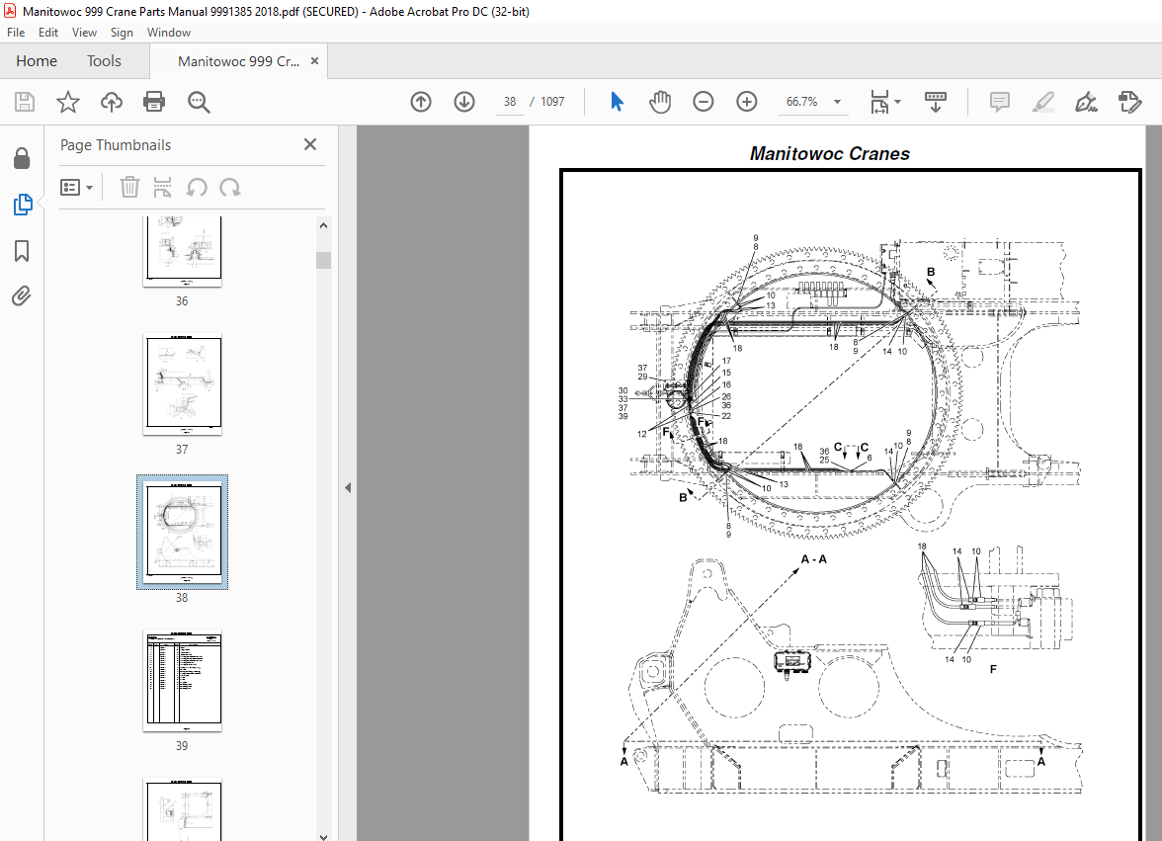Image resolution: width=1162 pixels, height=841 pixels.
Task: Click the insert pages icon in the thumbnails panel
Action: [x=162, y=188]
